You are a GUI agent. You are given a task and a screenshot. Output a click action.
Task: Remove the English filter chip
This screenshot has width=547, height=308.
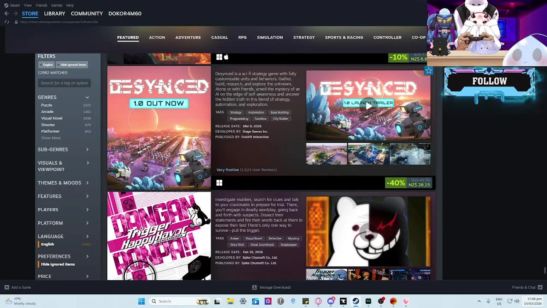point(46,65)
